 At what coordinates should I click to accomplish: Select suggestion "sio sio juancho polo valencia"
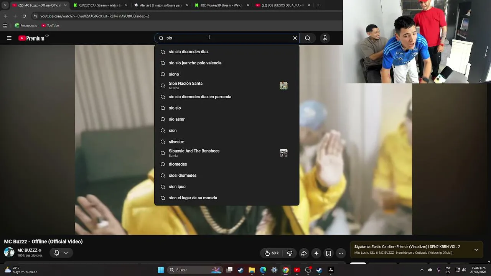click(x=227, y=63)
